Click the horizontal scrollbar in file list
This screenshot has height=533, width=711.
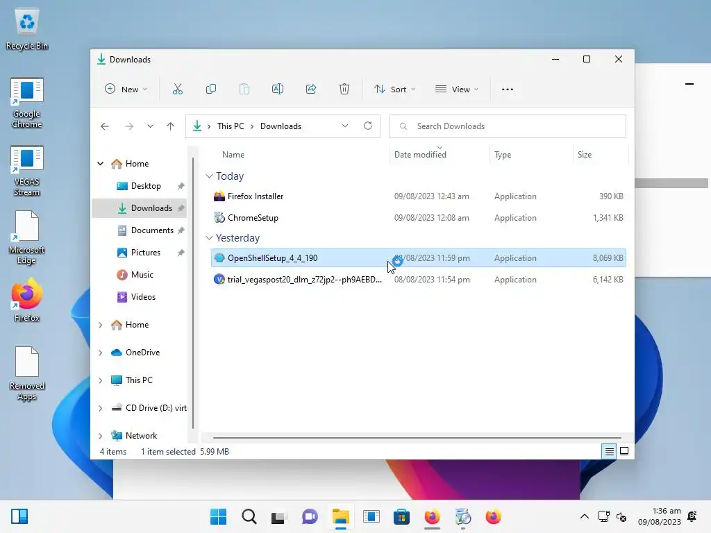tap(417, 438)
